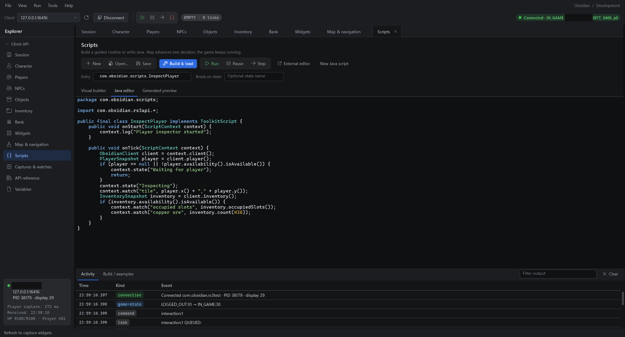Click the step arrow icon in top toolbar
The height and width of the screenshot is (337, 625).
click(162, 17)
